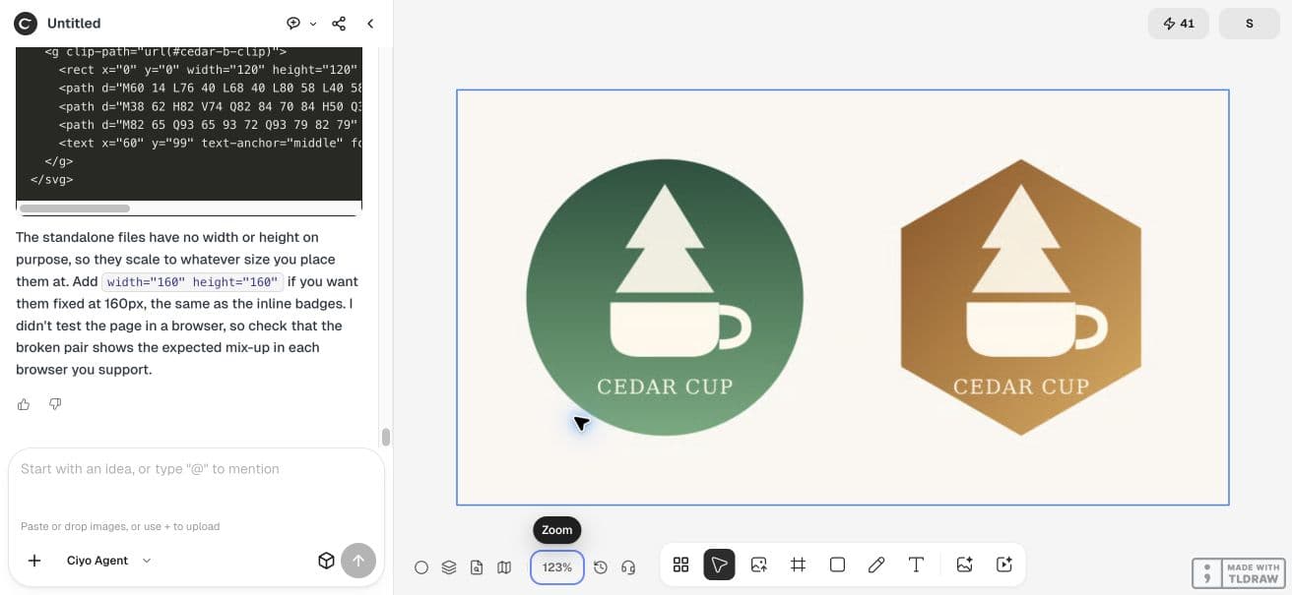
Task: Click the inline code width="160" height="160"
Action: pos(193,282)
